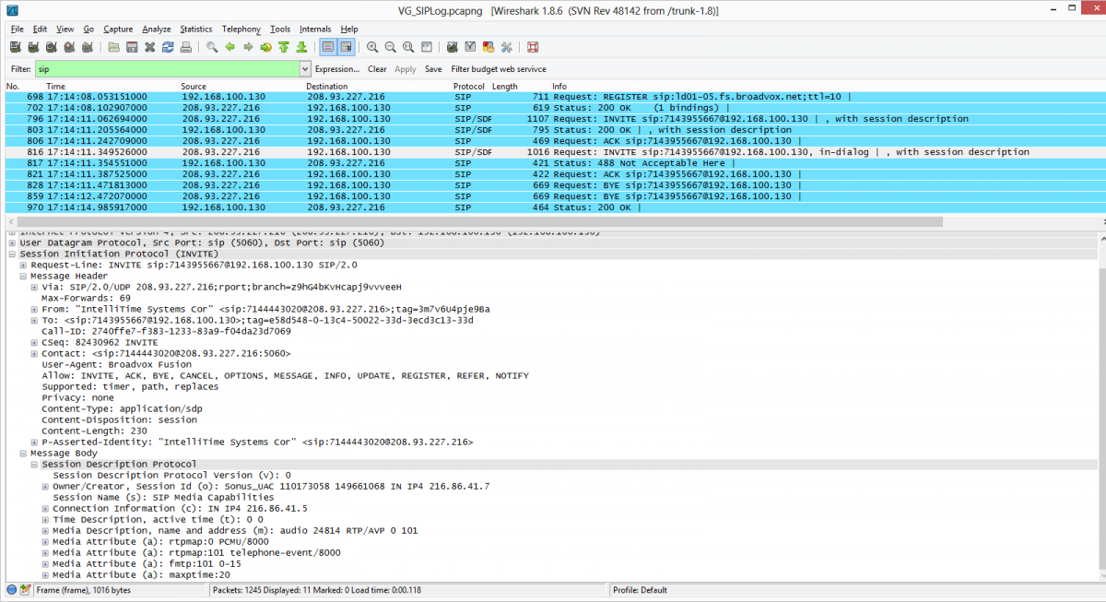Screen dimensions: 1106x602
Task: Collapse Session Initiation Protocol (INVITE) node
Action: pos(12,254)
